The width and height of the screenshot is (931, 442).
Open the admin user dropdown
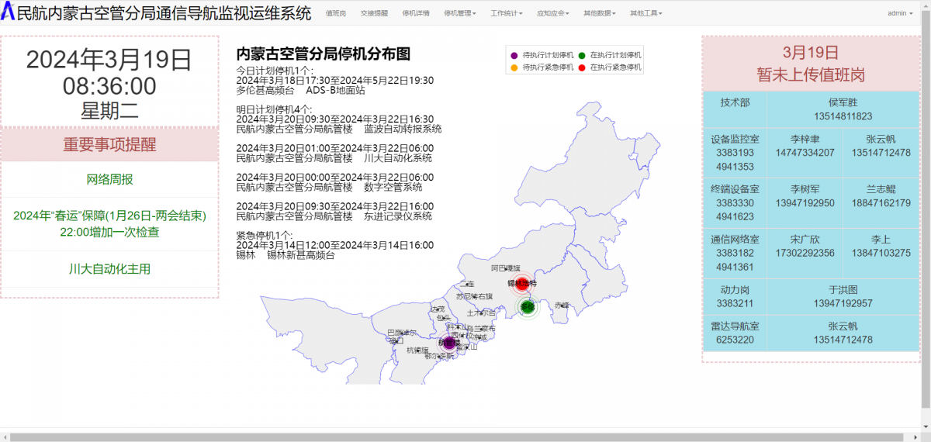900,13
